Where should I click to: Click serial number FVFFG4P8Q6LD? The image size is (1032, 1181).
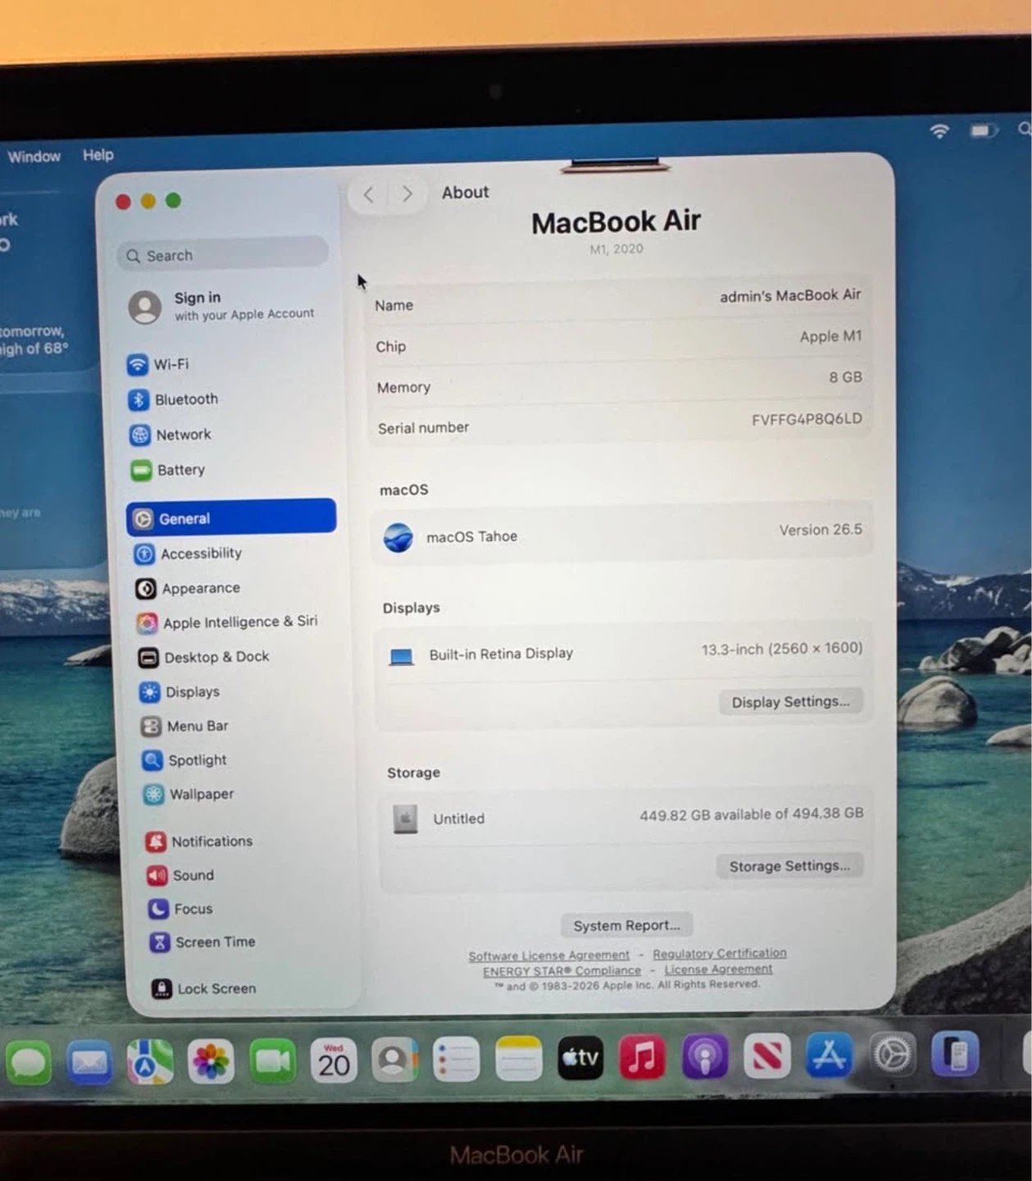pyautogui.click(x=807, y=419)
